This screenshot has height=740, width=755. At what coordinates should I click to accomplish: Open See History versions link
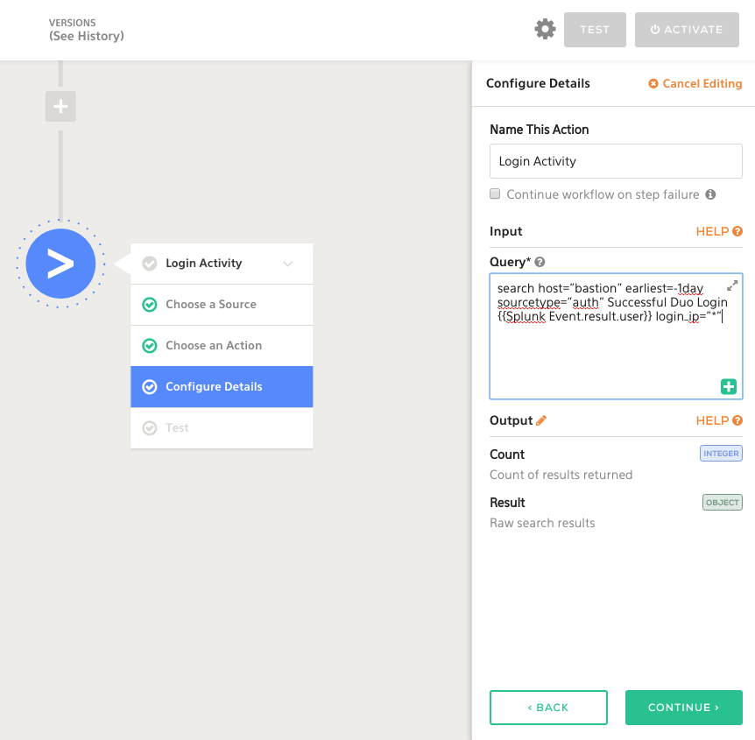tap(86, 36)
